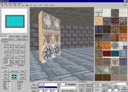Choose the forward diagonal split icon
Screen dimensions: 128x92
click(x=6, y=62)
